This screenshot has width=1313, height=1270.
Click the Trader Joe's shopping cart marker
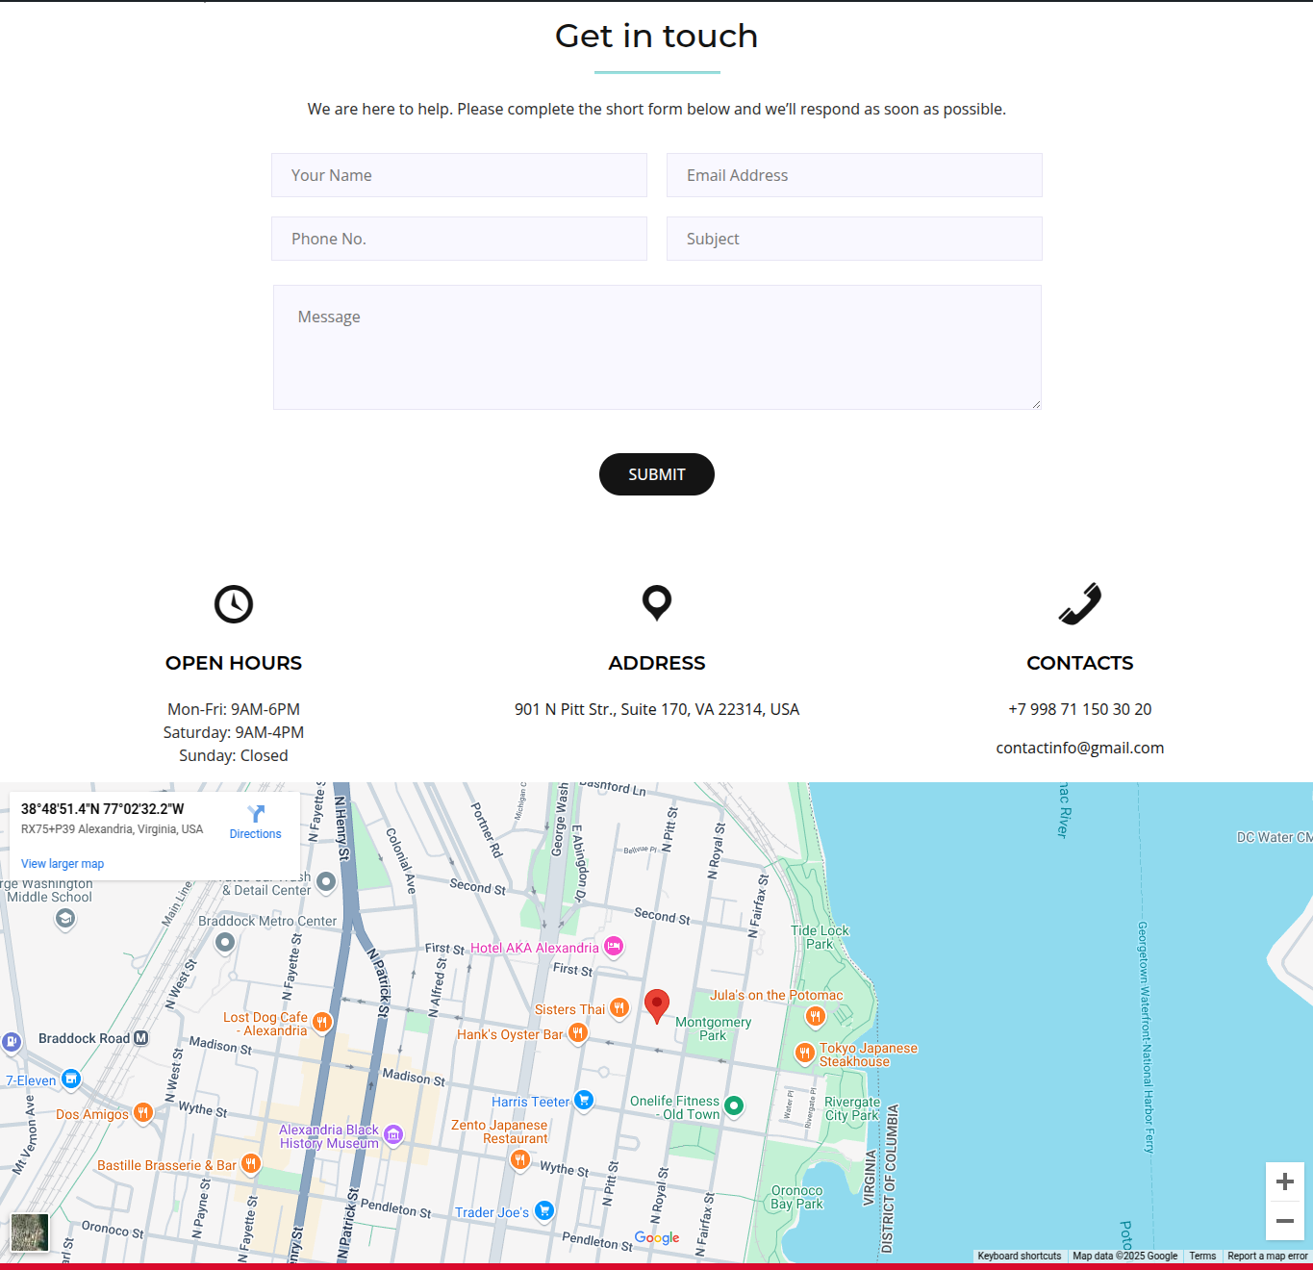[x=544, y=1210]
